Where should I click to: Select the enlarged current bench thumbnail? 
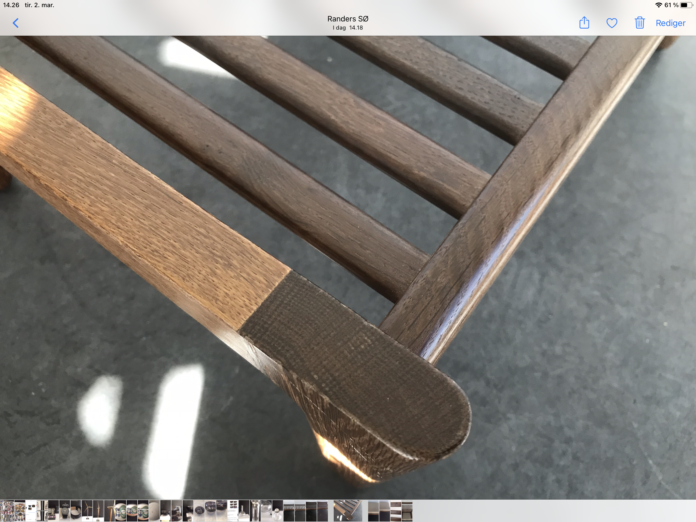click(x=348, y=511)
